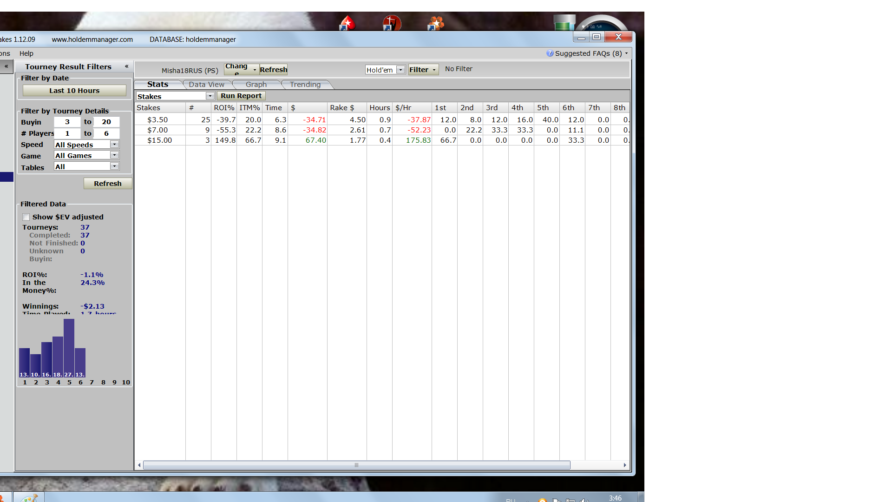Open the Help menu
Image resolution: width=892 pixels, height=502 pixels.
click(26, 53)
